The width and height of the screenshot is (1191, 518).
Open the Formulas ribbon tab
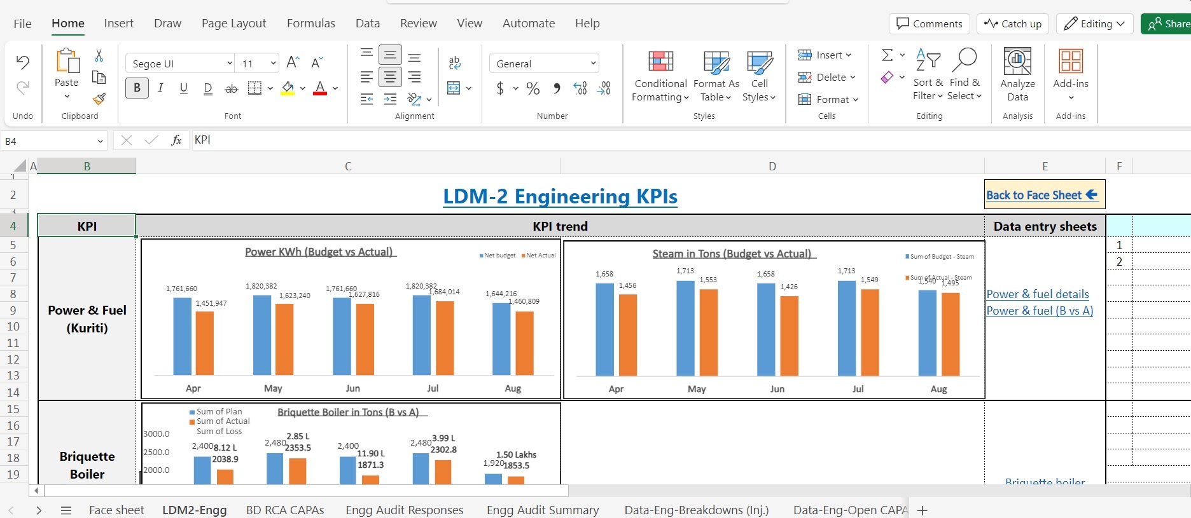310,24
